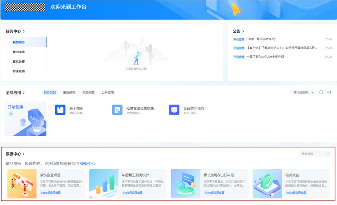Click the search magnifier in 全部应用
Screen dimensions: 337x205
pyautogui.click(x=321, y=92)
